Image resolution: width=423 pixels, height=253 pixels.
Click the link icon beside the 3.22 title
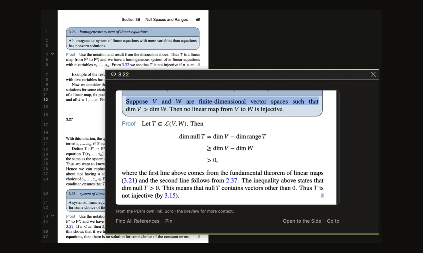(113, 74)
